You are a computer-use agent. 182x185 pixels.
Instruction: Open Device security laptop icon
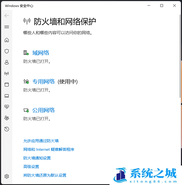(7, 96)
